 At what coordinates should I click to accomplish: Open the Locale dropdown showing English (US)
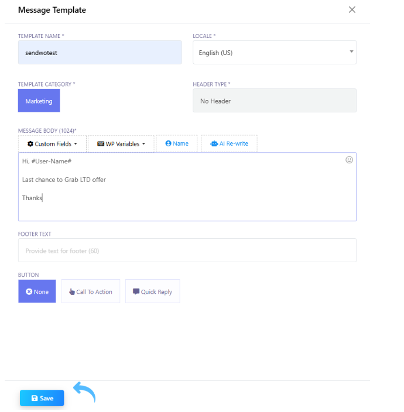click(x=274, y=53)
